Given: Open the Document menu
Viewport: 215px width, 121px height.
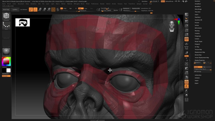Looking at the screenshot, I should tap(21, 4).
